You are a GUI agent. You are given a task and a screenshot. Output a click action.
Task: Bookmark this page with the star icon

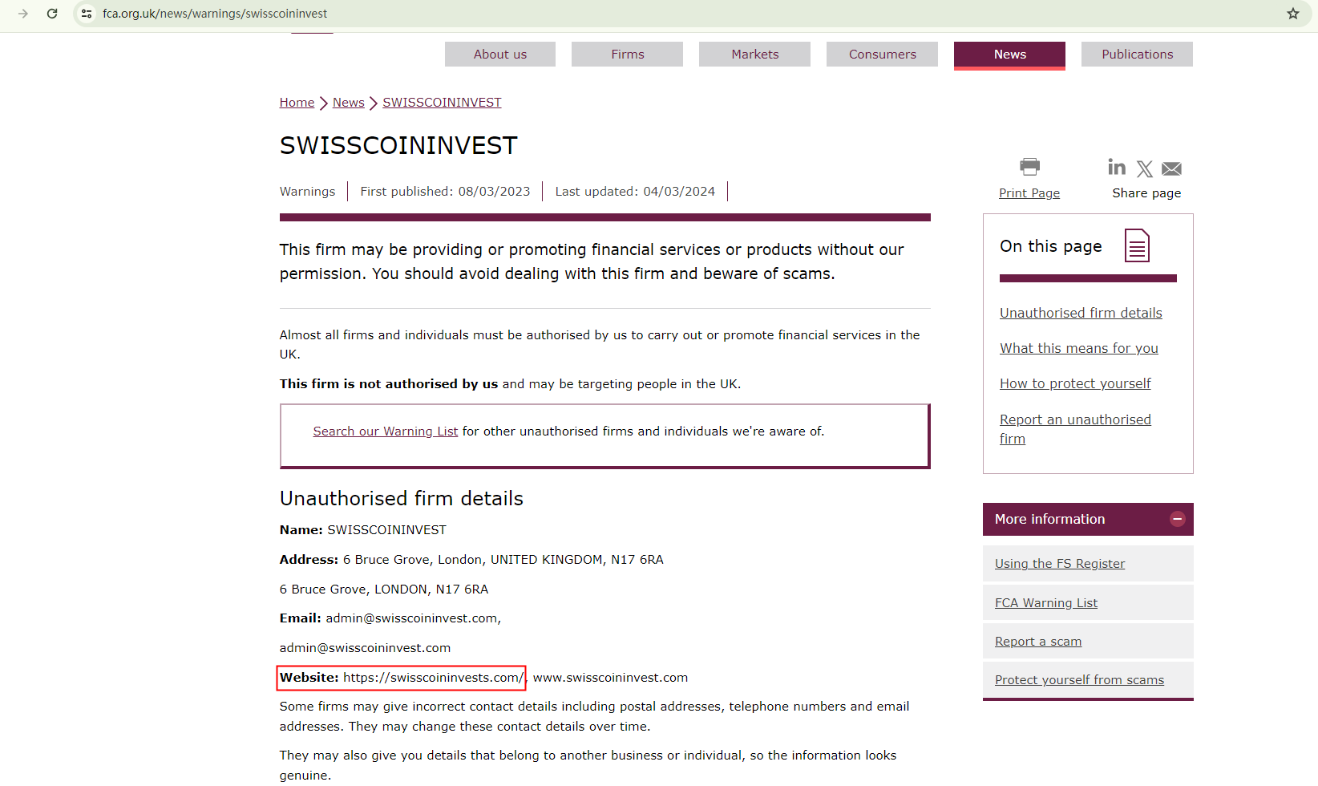pyautogui.click(x=1293, y=14)
